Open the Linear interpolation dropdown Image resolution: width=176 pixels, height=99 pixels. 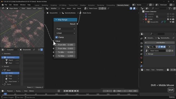click(x=65, y=33)
